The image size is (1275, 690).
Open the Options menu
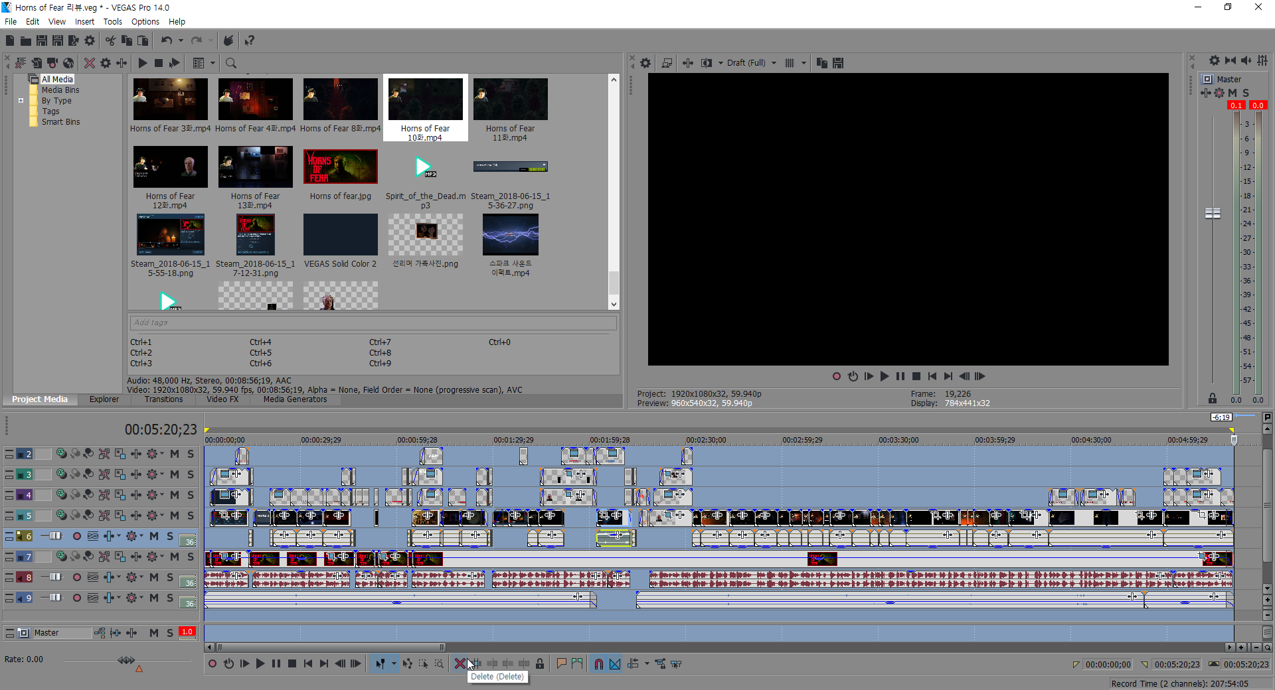(x=145, y=22)
